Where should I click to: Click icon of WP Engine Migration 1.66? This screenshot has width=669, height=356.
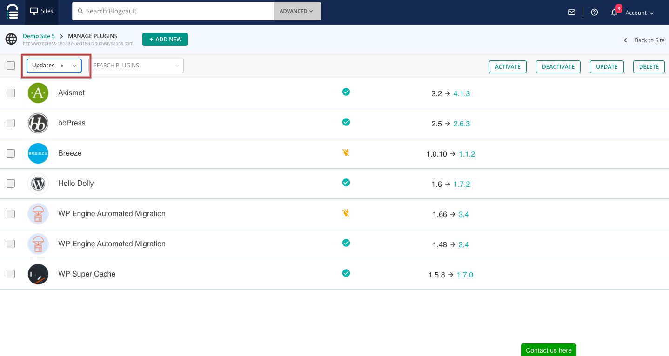tap(38, 214)
